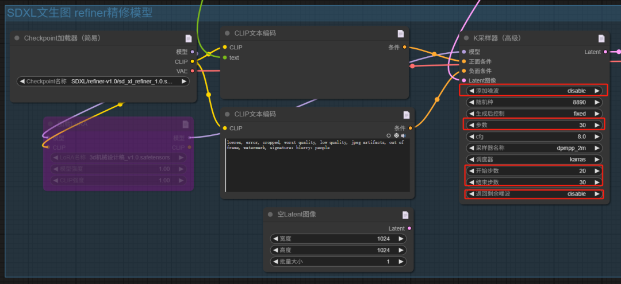Click the 模型 input port on K采样器(高级)
The height and width of the screenshot is (284, 621).
(x=464, y=52)
